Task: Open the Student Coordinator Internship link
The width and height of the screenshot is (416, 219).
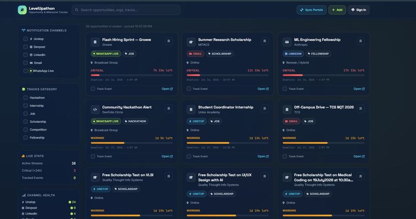Action: [263, 156]
